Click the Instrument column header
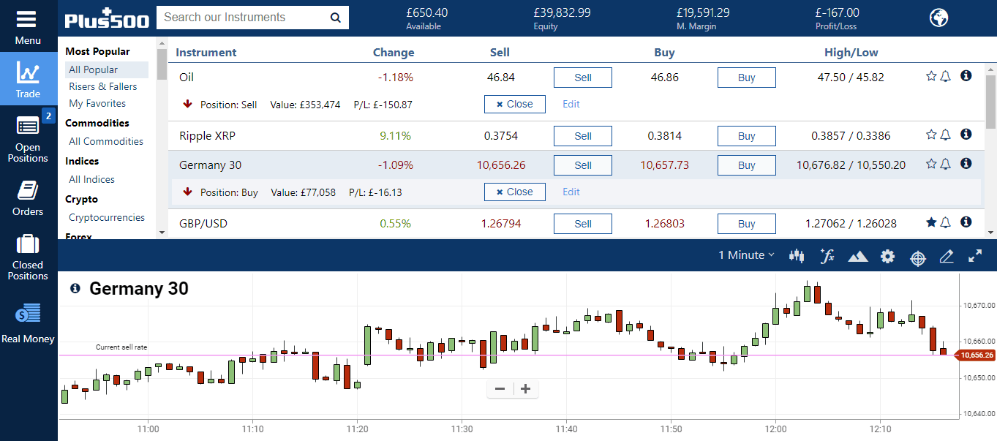This screenshot has width=997, height=441. [x=206, y=53]
